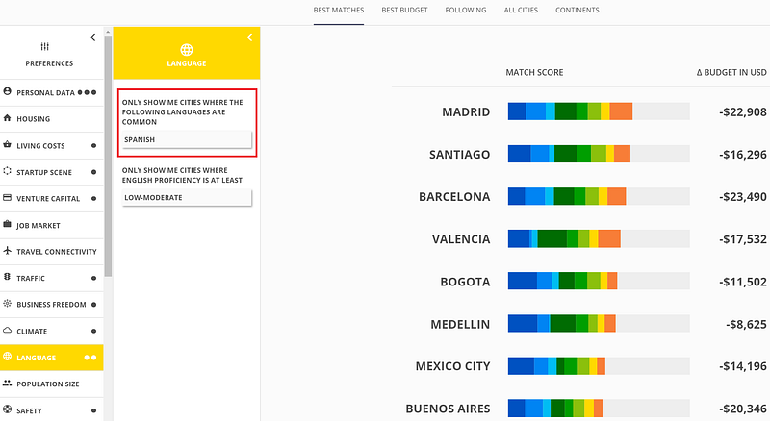Open the Barcelona city result
This screenshot has width=770, height=421.
[x=454, y=197]
